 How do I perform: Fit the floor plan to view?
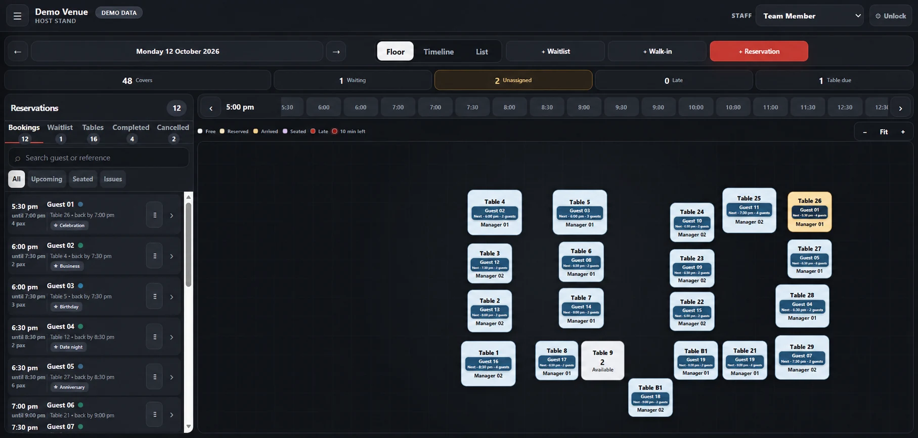[884, 132]
